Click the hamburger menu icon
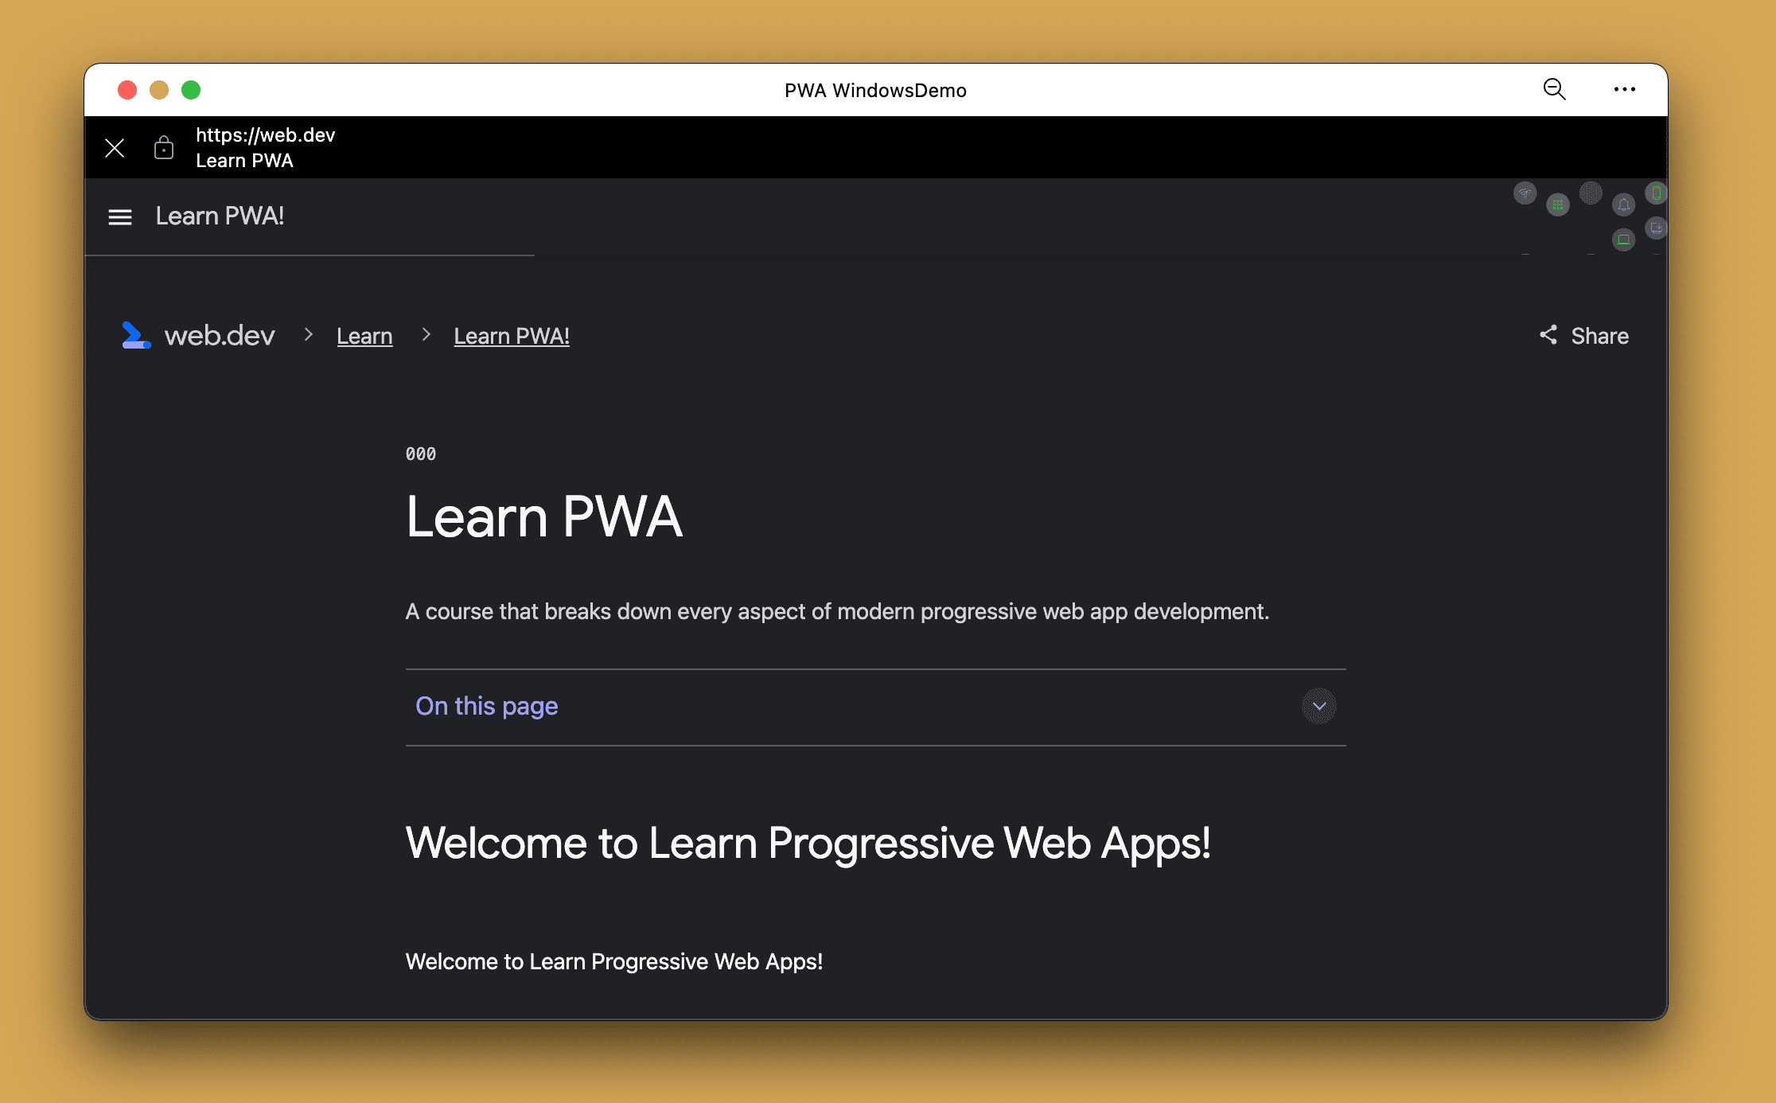Screen dimensions: 1776x1103 pyautogui.click(x=119, y=215)
